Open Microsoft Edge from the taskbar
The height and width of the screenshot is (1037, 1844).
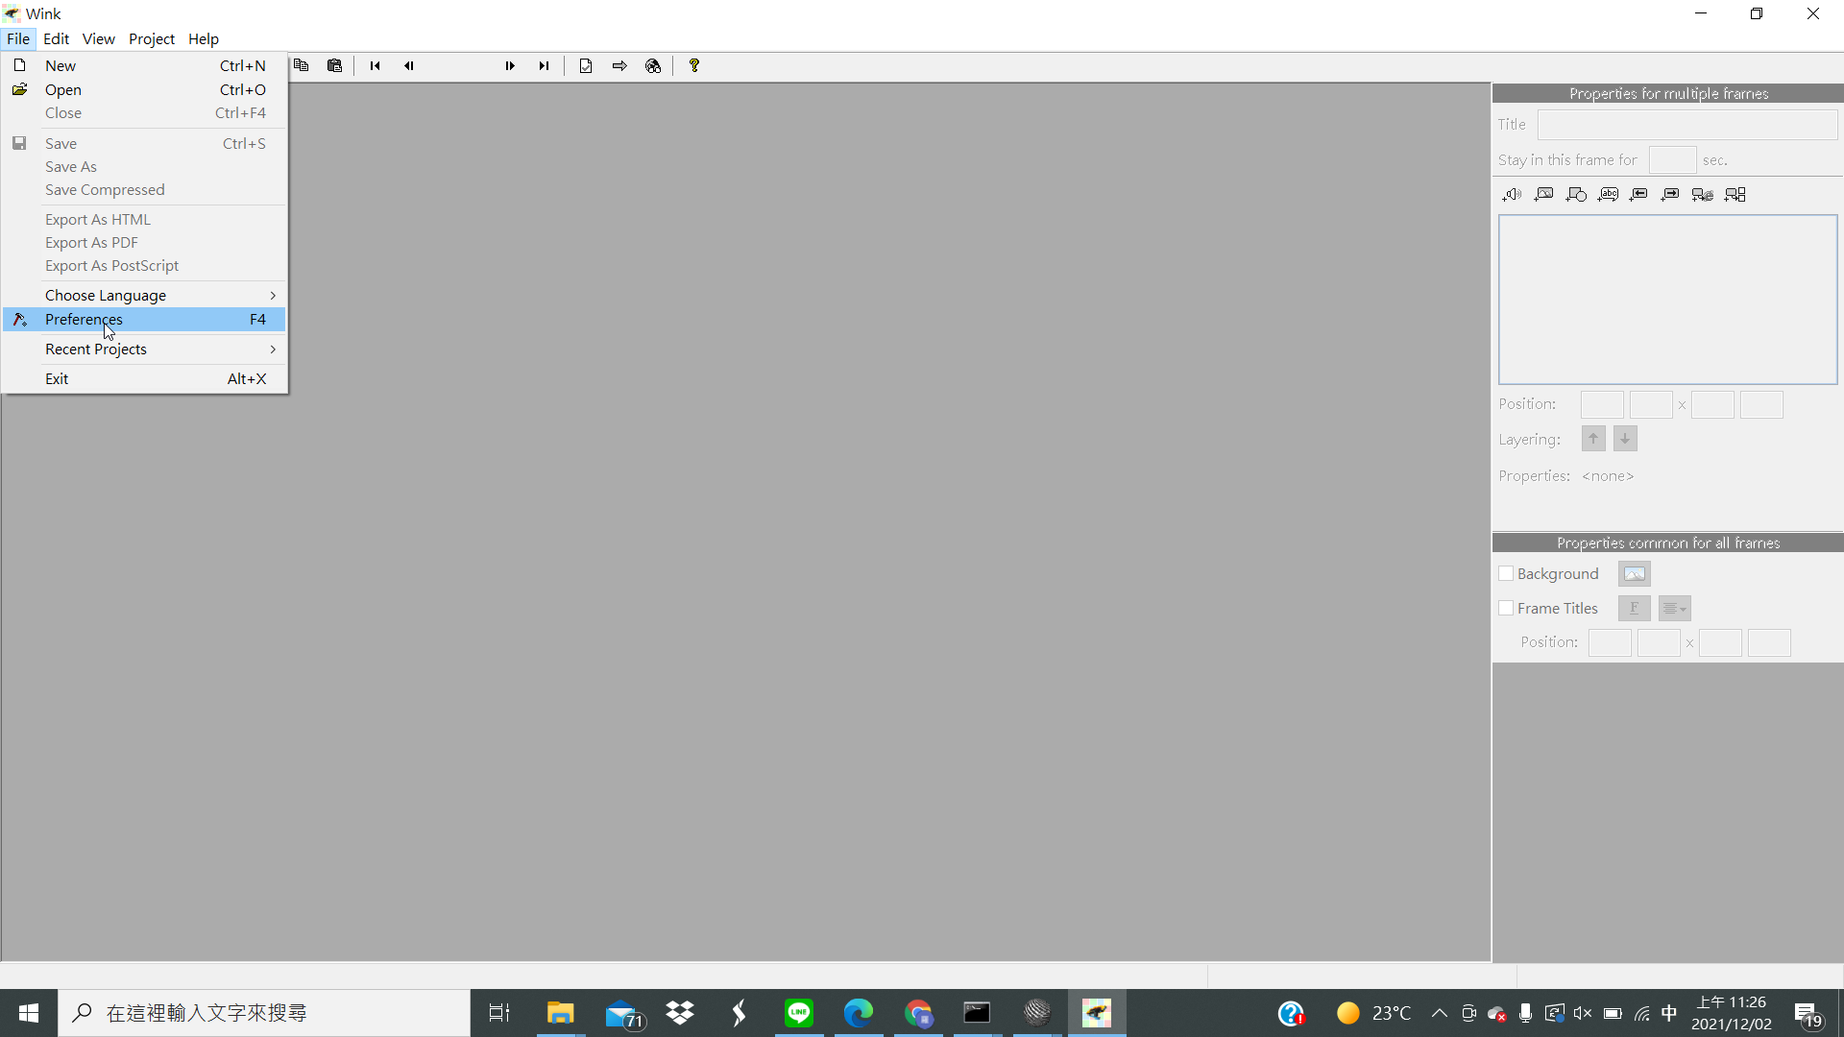coord(859,1013)
